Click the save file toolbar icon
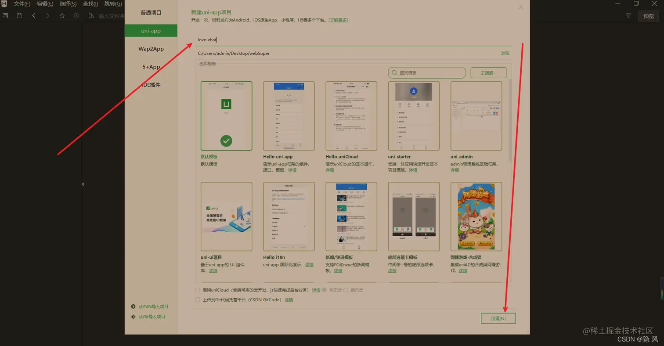The width and height of the screenshot is (664, 346). pyautogui.click(x=19, y=16)
